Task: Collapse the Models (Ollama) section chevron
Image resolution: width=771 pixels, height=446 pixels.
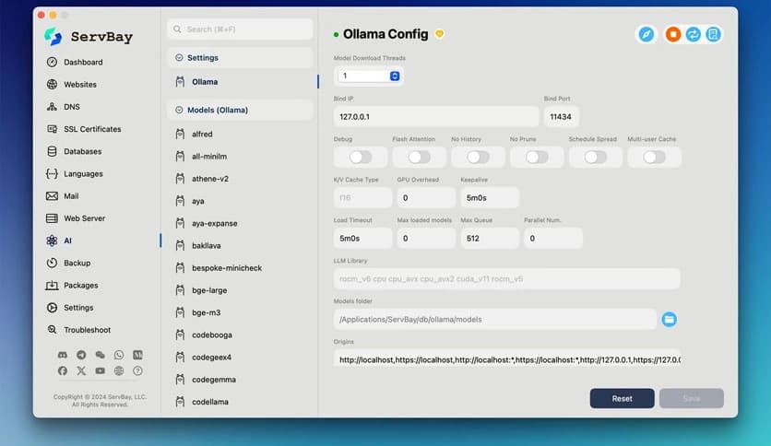Action: click(x=179, y=110)
